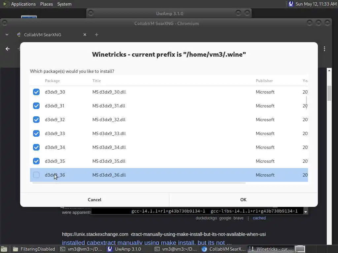Image resolution: width=338 pixels, height=253 pixels.
Task: Open the cabextract stackexchange result link
Action: tap(147, 243)
